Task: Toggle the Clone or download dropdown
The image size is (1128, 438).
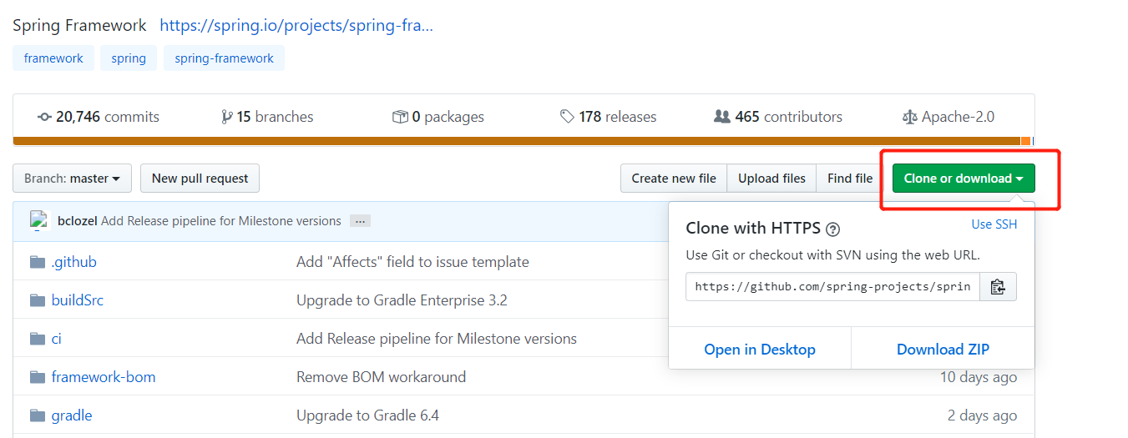Action: coord(964,179)
